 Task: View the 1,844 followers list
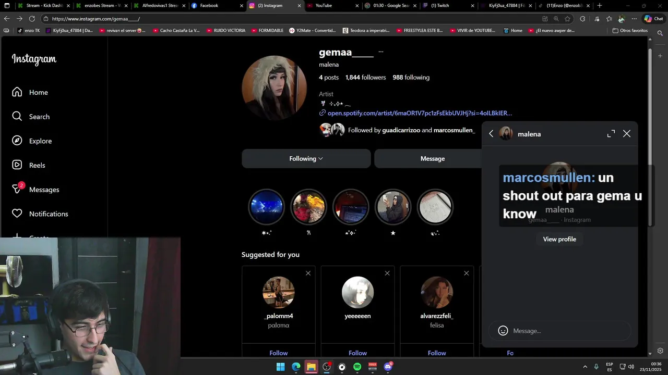click(365, 78)
